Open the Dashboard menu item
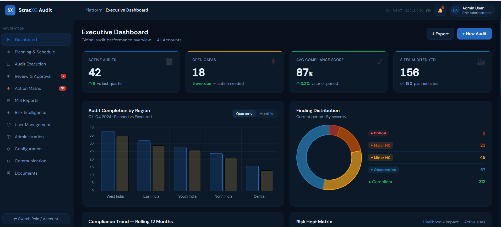 click(x=36, y=40)
